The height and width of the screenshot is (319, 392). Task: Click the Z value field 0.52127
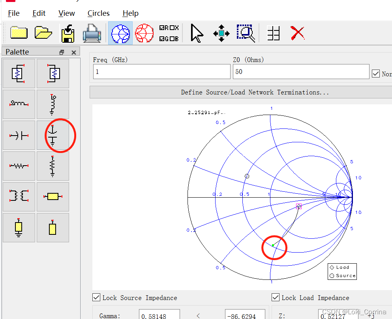coord(338,315)
